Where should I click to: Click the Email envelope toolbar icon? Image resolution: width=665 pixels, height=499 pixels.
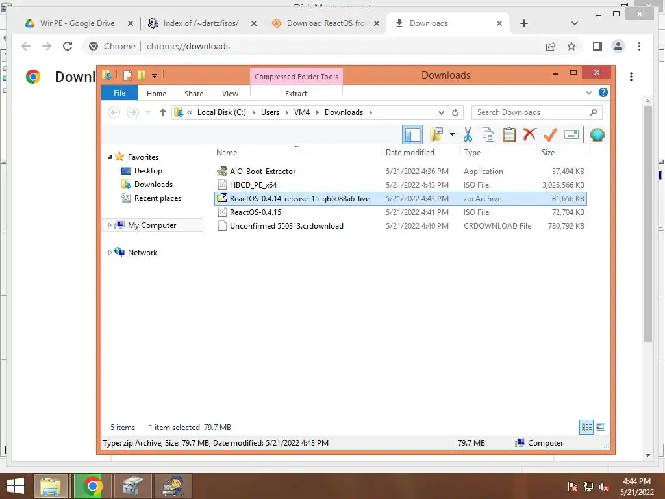coord(571,134)
